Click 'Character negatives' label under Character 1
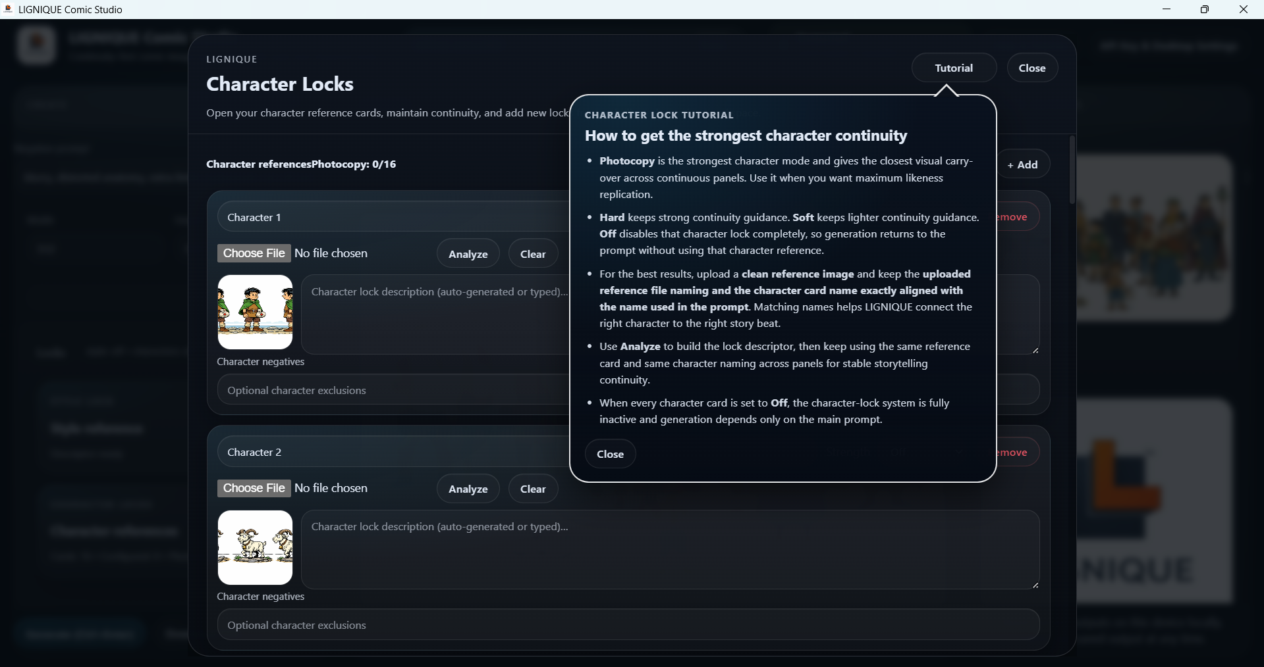 coord(261,362)
